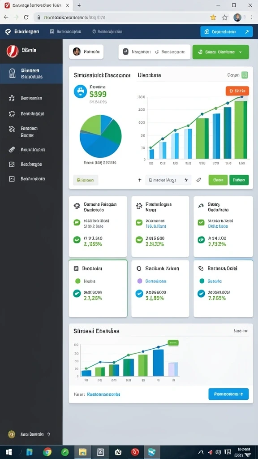Viewport: 258px width, 459px height.
Task: Click the gold badge icon at the sidebar bottom
Action: pos(11,434)
